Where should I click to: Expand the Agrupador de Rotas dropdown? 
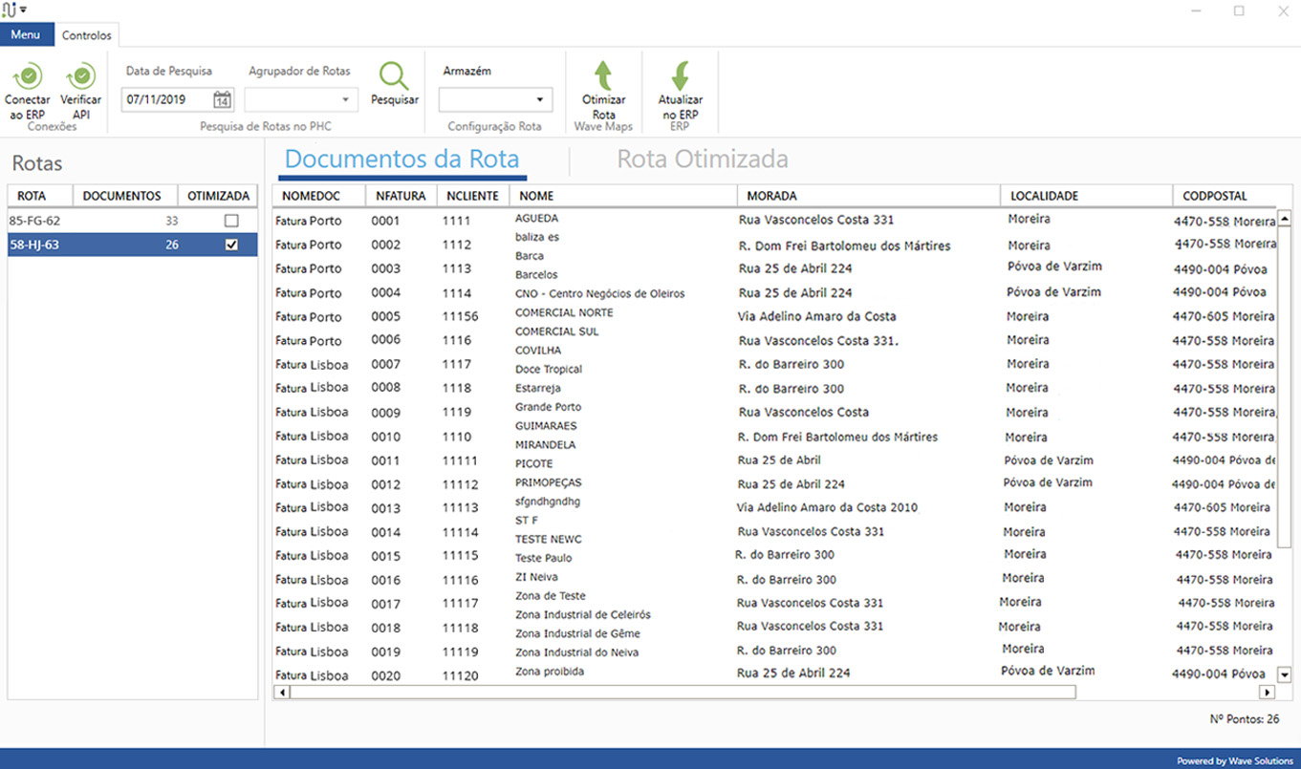tap(345, 99)
